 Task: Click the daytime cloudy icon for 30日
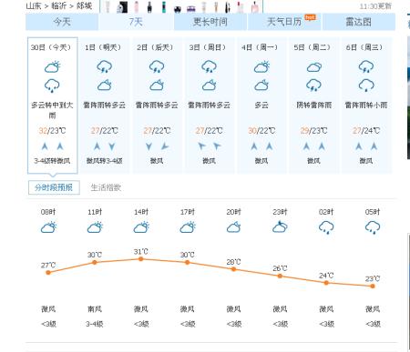coord(52,67)
